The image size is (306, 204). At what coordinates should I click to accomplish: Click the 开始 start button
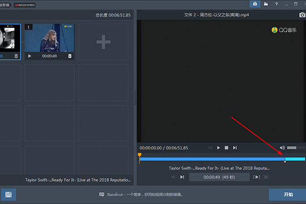click(x=287, y=194)
